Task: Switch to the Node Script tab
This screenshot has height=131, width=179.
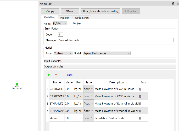Action: coord(82,18)
